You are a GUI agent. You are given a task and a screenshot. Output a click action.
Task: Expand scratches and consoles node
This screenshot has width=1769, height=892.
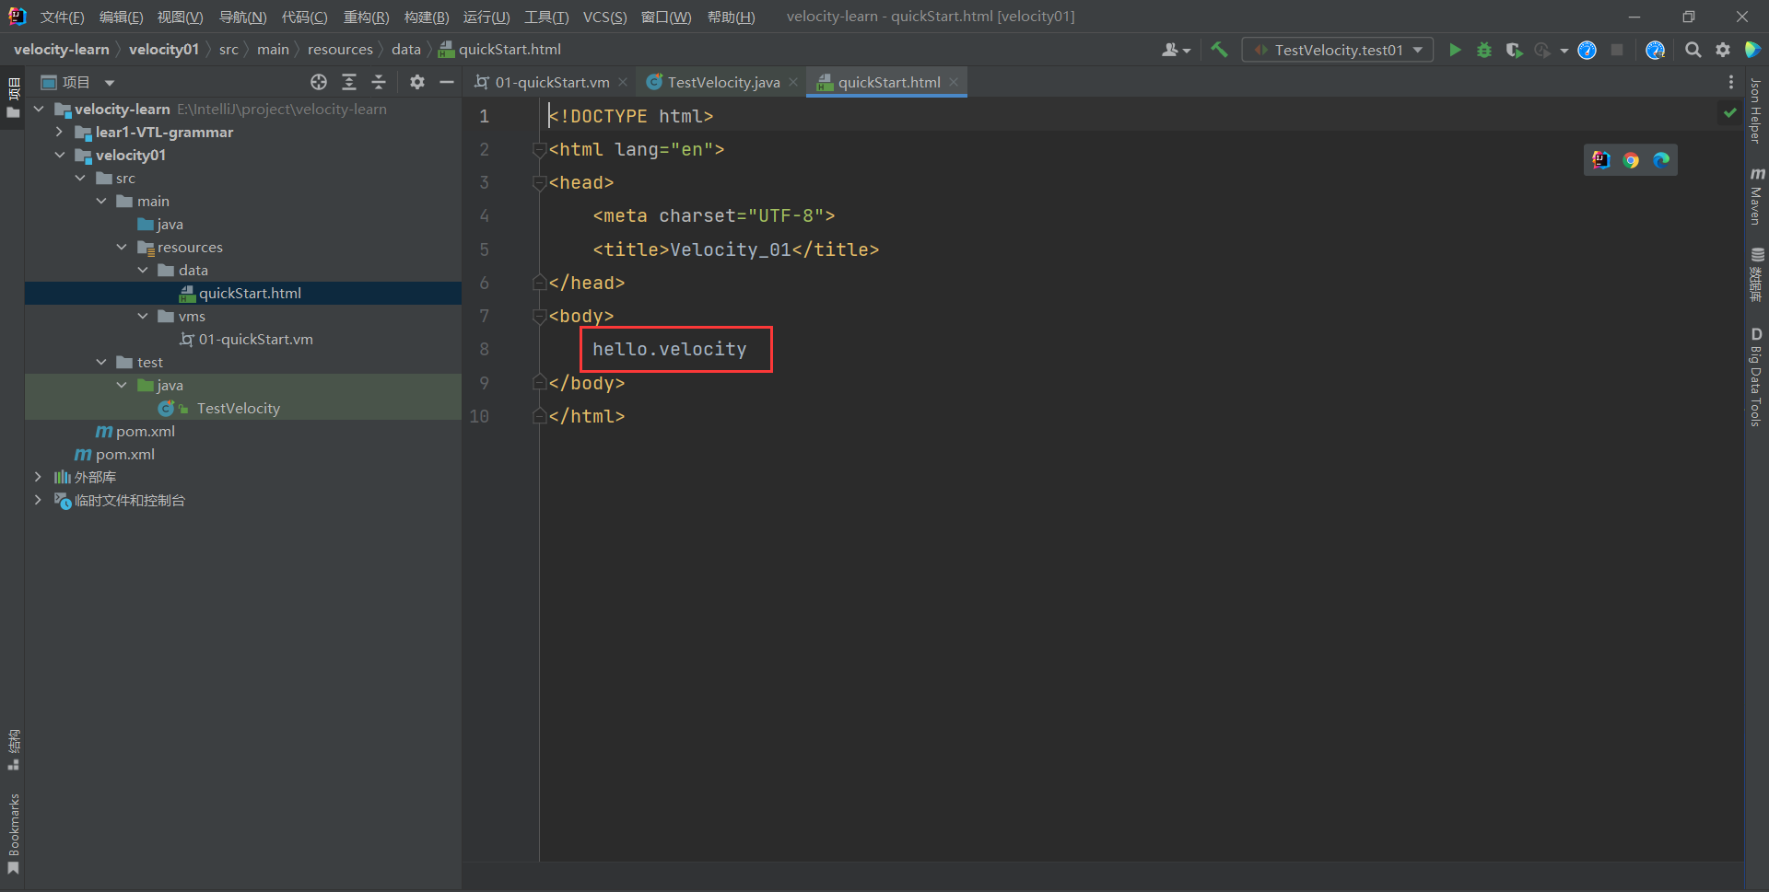(38, 500)
